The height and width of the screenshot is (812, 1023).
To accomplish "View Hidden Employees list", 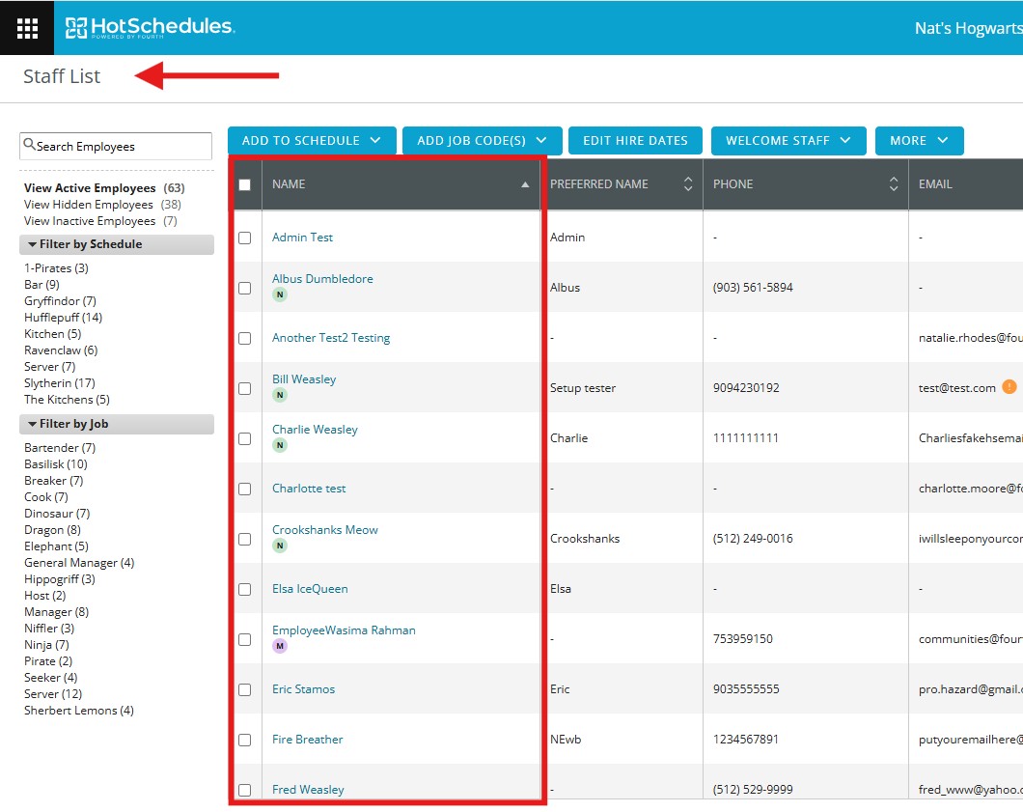I will click(x=89, y=205).
